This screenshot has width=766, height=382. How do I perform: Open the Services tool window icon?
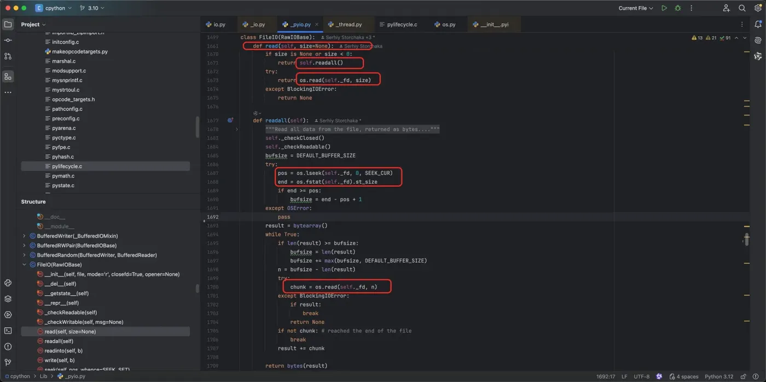click(x=8, y=315)
